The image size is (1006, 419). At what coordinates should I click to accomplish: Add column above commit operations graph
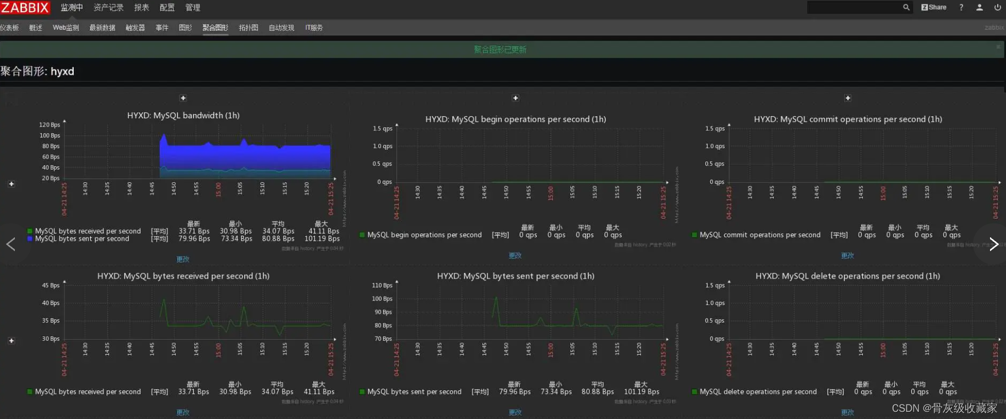(x=848, y=98)
